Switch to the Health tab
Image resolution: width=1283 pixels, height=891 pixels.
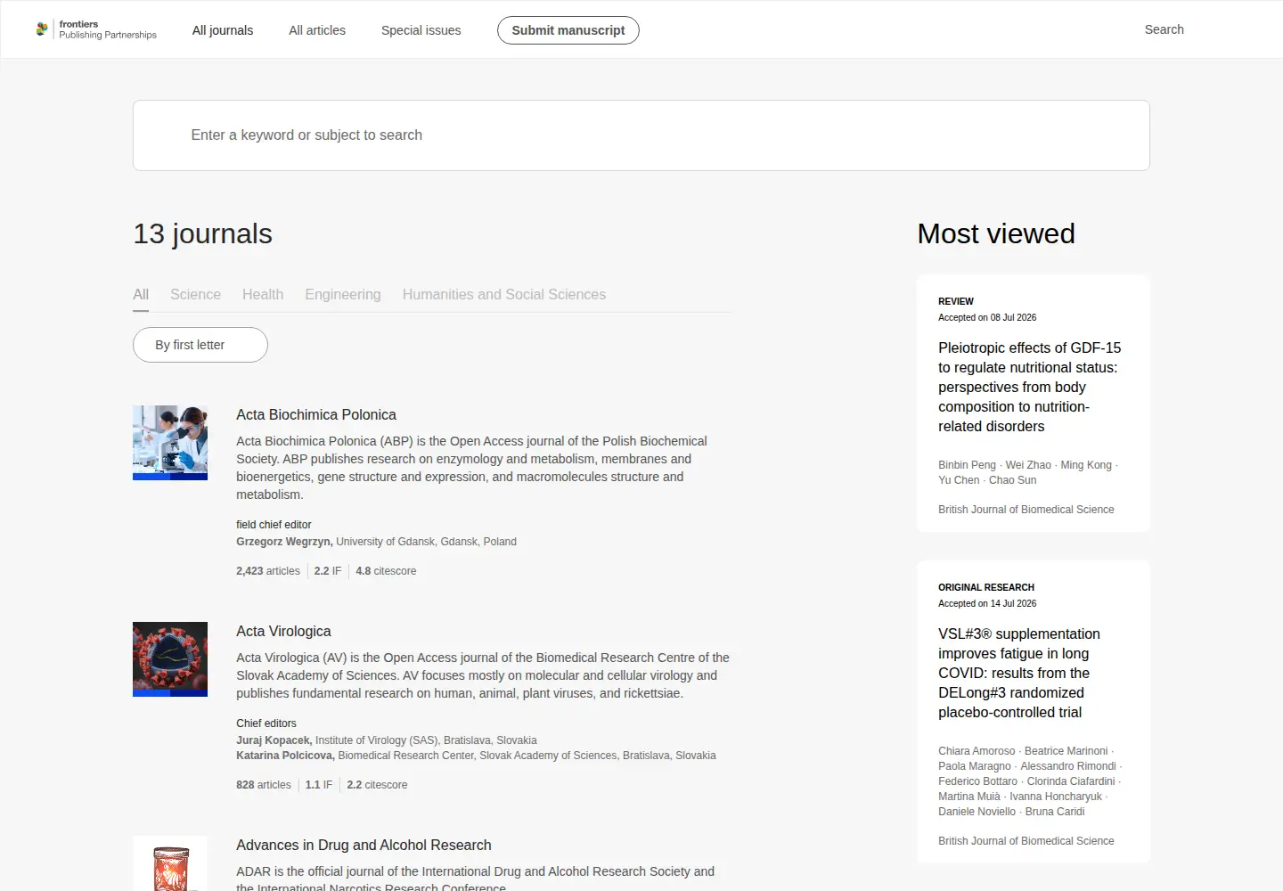[x=263, y=295]
